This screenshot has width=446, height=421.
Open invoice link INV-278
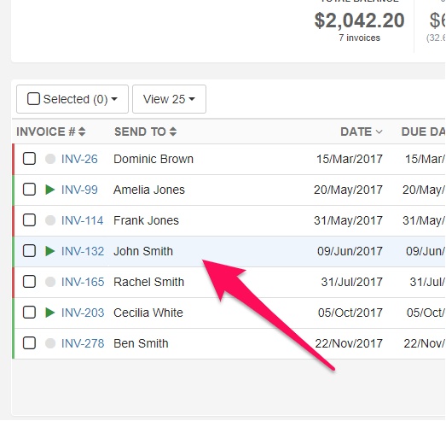tap(83, 343)
